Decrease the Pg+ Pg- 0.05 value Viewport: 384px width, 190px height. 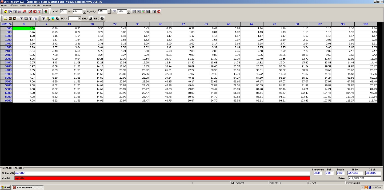[109, 13]
